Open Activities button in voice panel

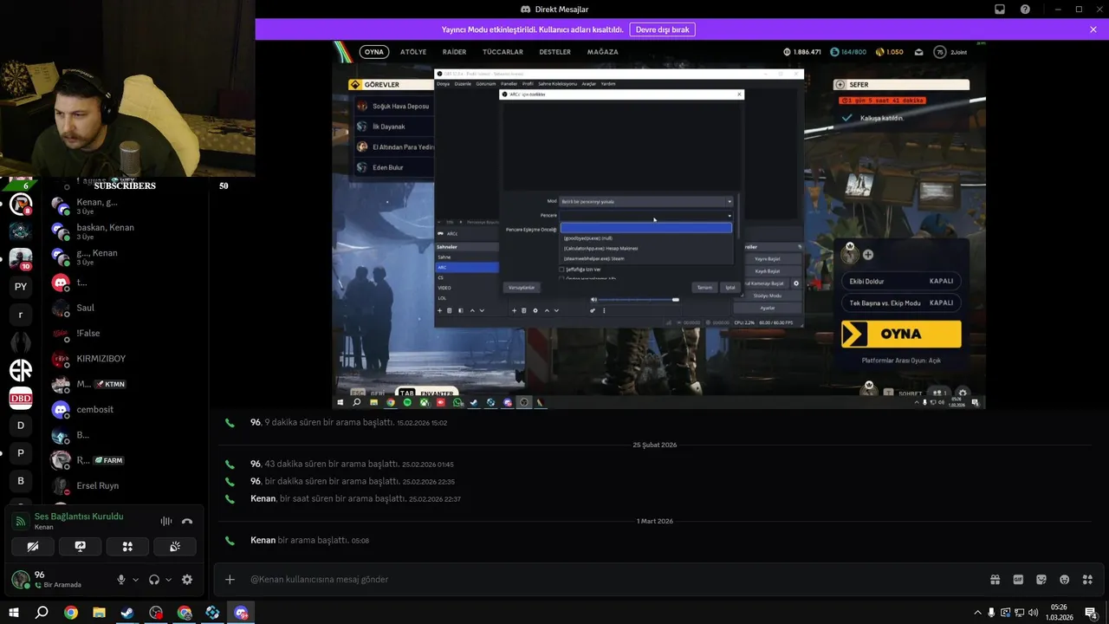click(x=127, y=547)
